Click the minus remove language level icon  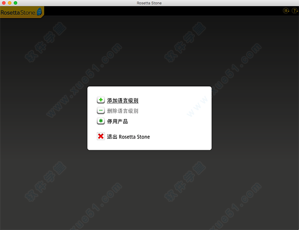click(101, 111)
